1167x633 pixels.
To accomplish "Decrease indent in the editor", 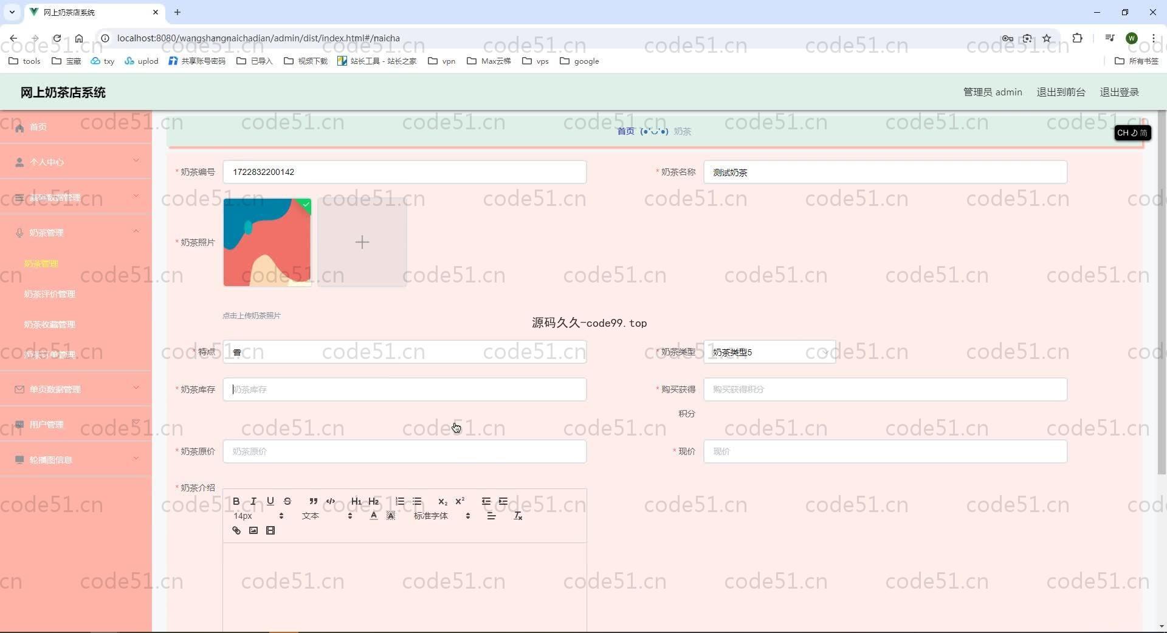I will pyautogui.click(x=486, y=501).
